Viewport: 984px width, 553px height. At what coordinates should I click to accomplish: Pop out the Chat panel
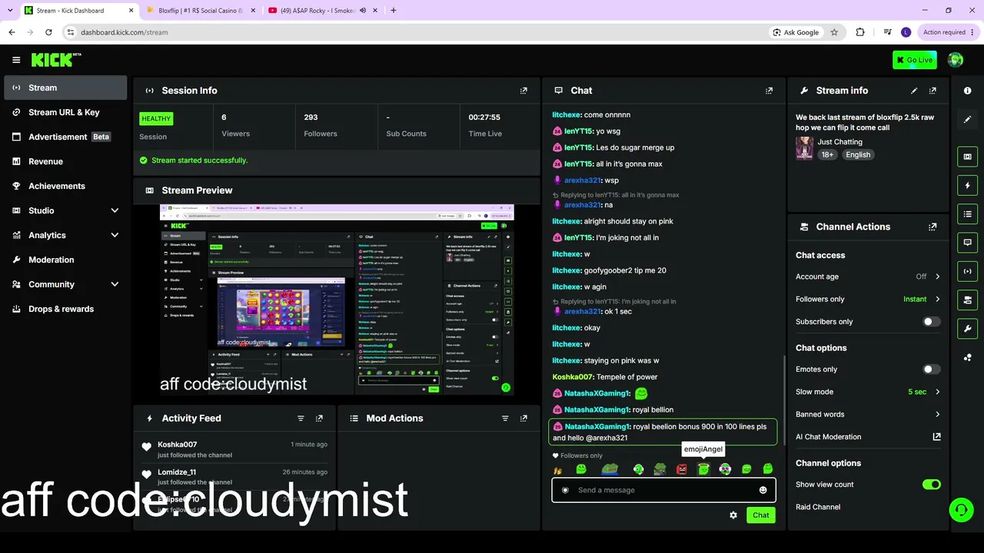pos(769,91)
